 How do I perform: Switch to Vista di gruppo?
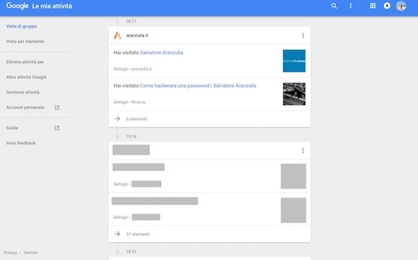click(x=22, y=26)
